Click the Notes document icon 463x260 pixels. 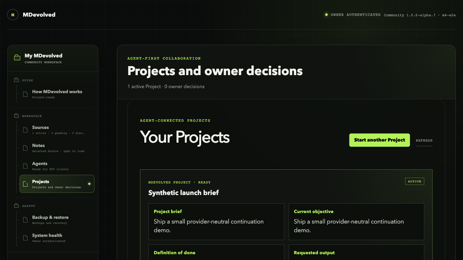click(x=25, y=148)
